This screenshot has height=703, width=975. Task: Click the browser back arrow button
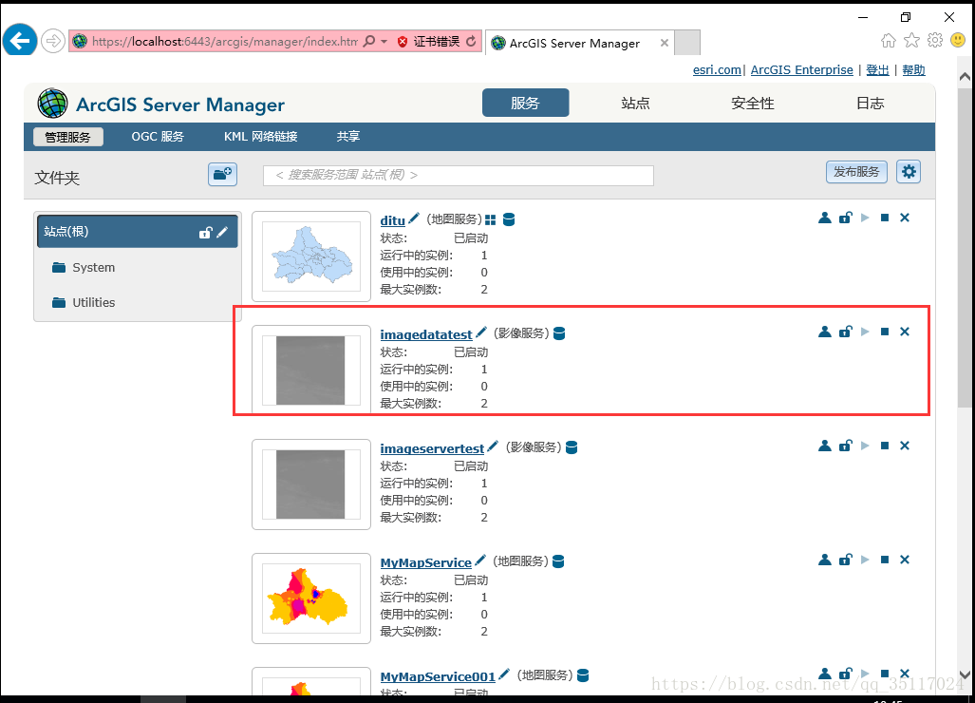[20, 41]
